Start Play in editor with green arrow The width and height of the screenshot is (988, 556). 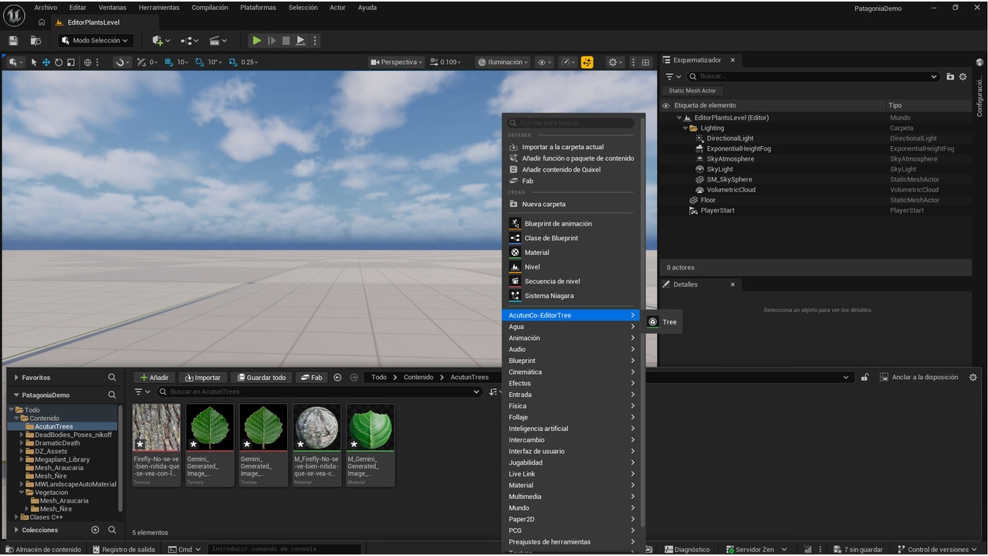pyautogui.click(x=256, y=40)
